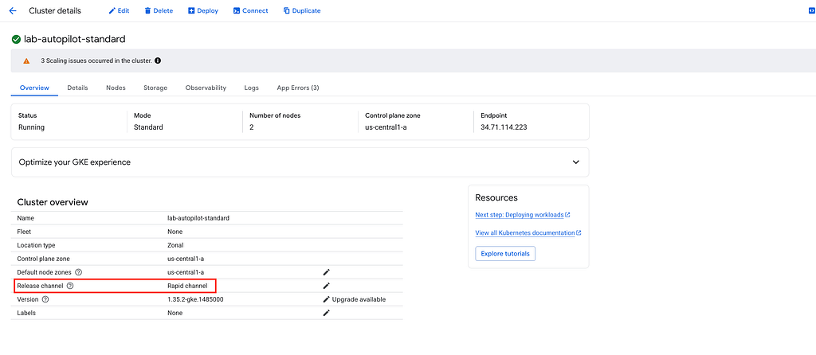
Task: Expand Optimize your GKE experience panel
Action: [575, 162]
